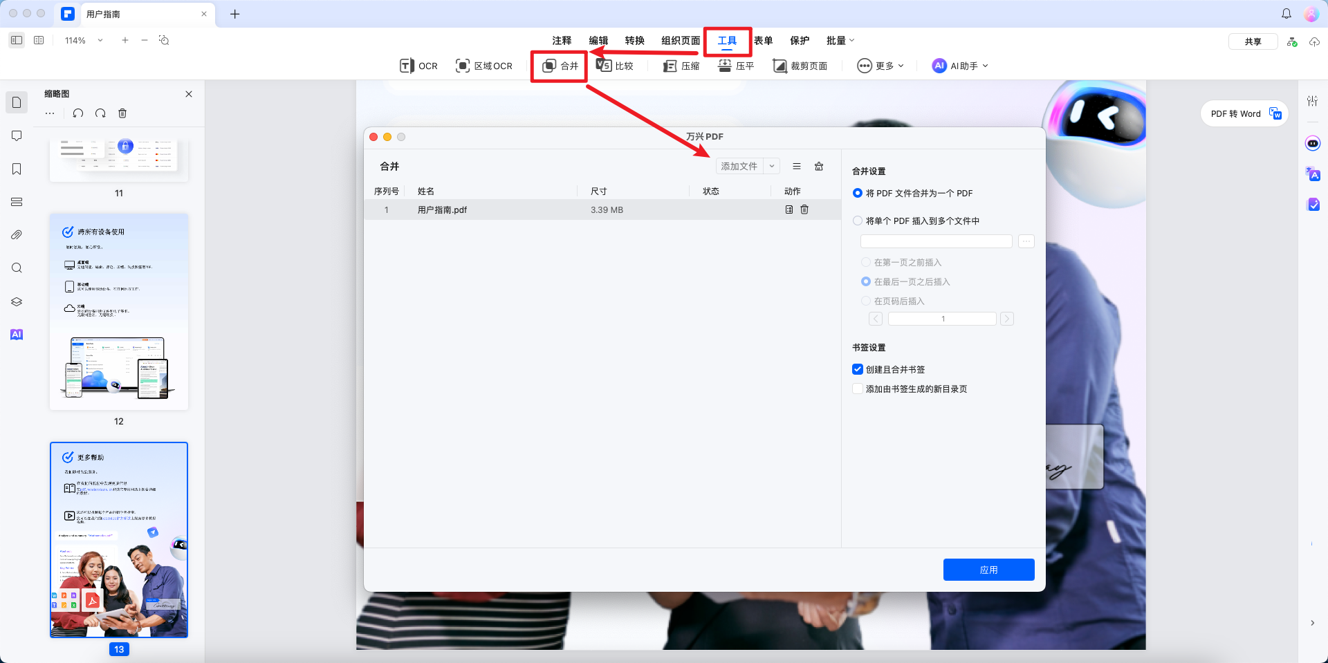Screen dimensions: 1328x663
Task: Enable the 添加由书签生成的新目录页 checkbox
Action: coord(857,389)
